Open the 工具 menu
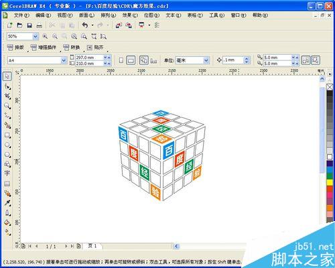This screenshot has height=268, width=335. (216, 15)
